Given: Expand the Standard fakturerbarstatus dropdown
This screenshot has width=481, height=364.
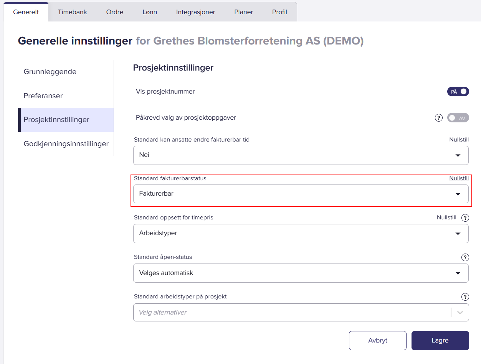Looking at the screenshot, I should [x=301, y=194].
